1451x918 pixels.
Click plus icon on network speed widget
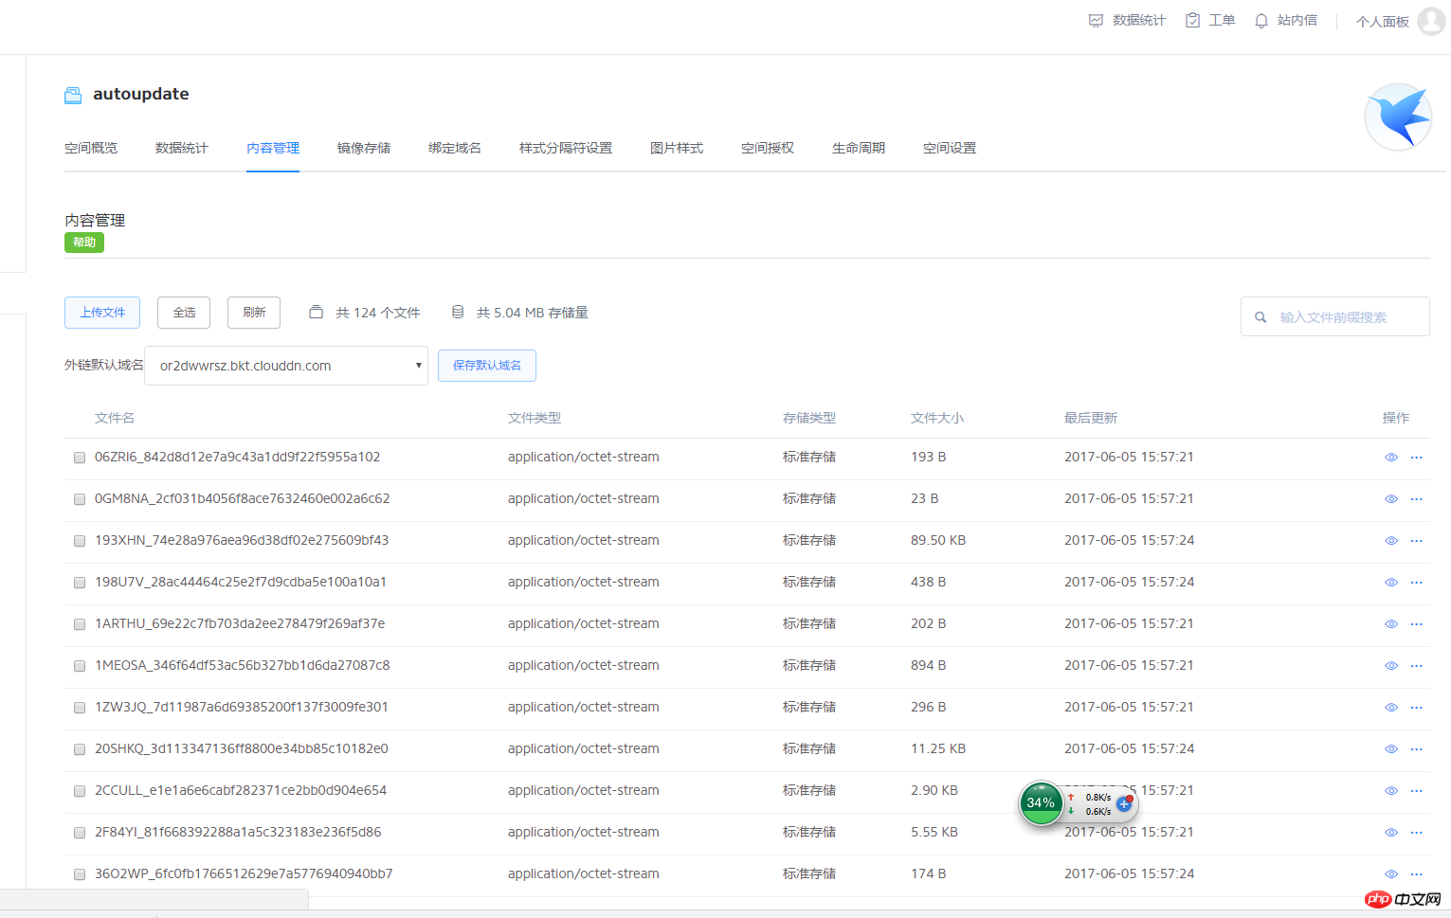pos(1125,803)
